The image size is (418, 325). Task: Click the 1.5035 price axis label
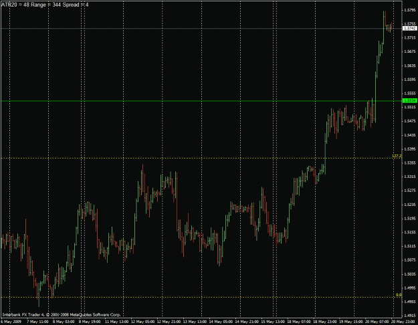tap(410, 274)
